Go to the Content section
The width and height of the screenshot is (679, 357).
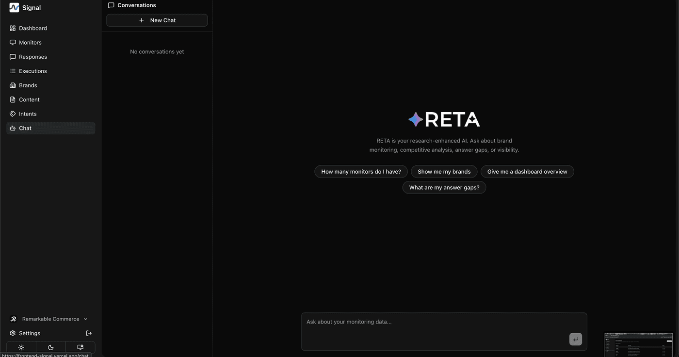pyautogui.click(x=50, y=99)
